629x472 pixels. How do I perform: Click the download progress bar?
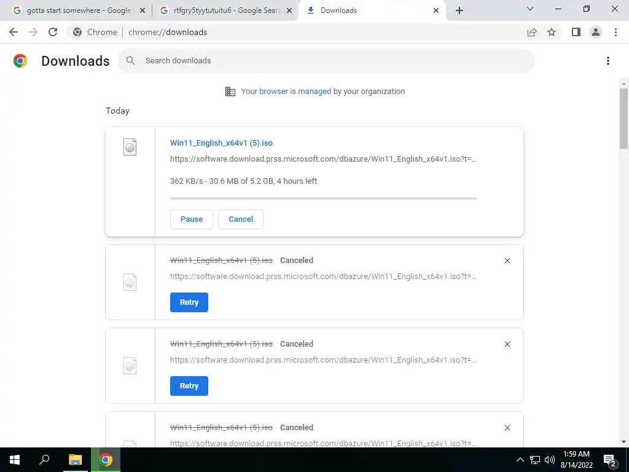point(323,199)
